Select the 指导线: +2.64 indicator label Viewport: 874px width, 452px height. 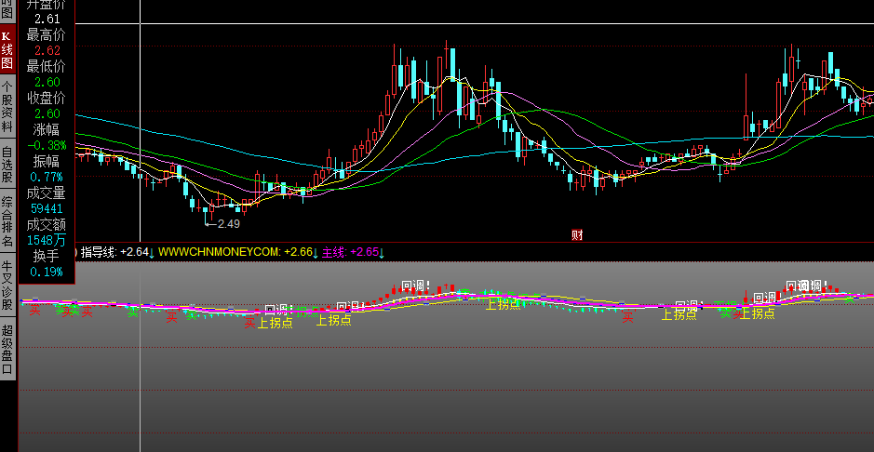[x=114, y=253]
